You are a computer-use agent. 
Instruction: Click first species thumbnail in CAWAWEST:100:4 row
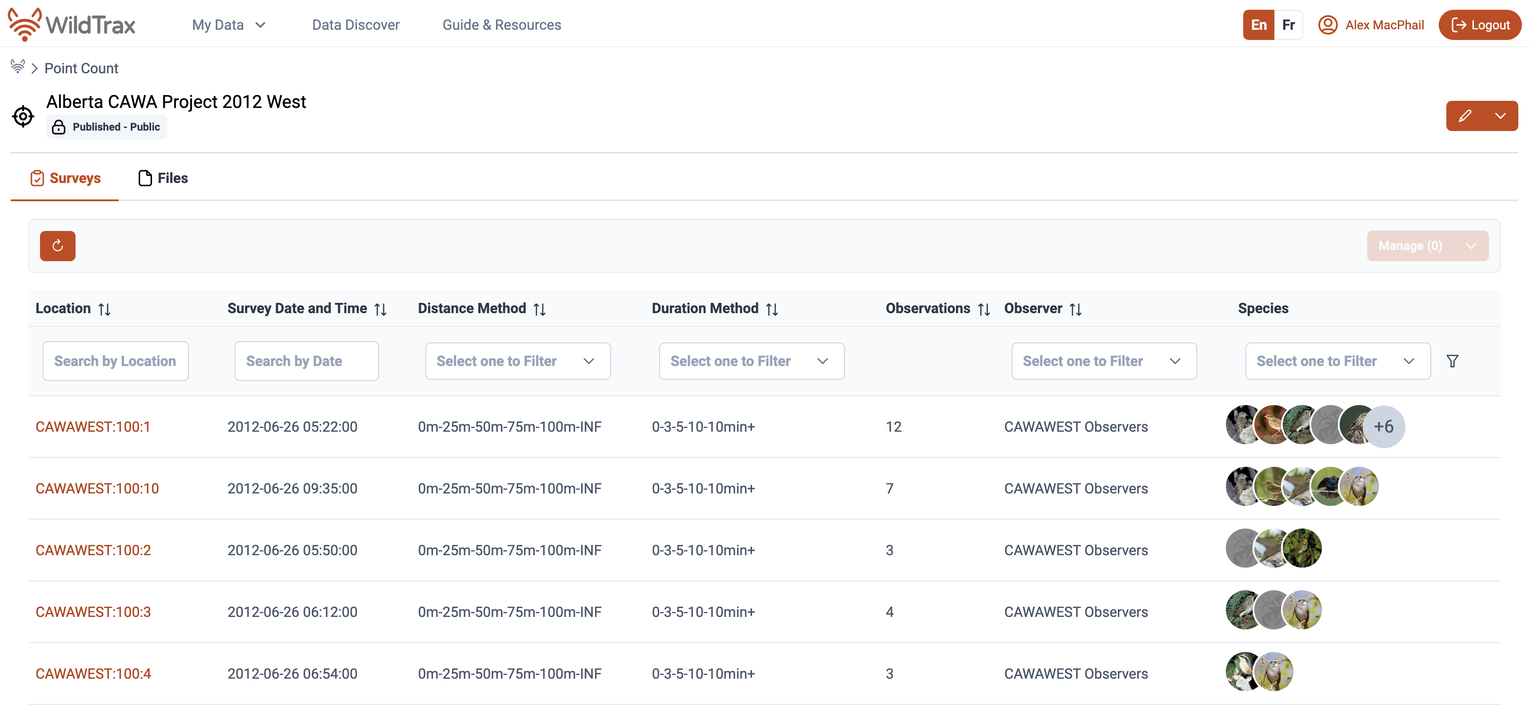click(x=1242, y=672)
